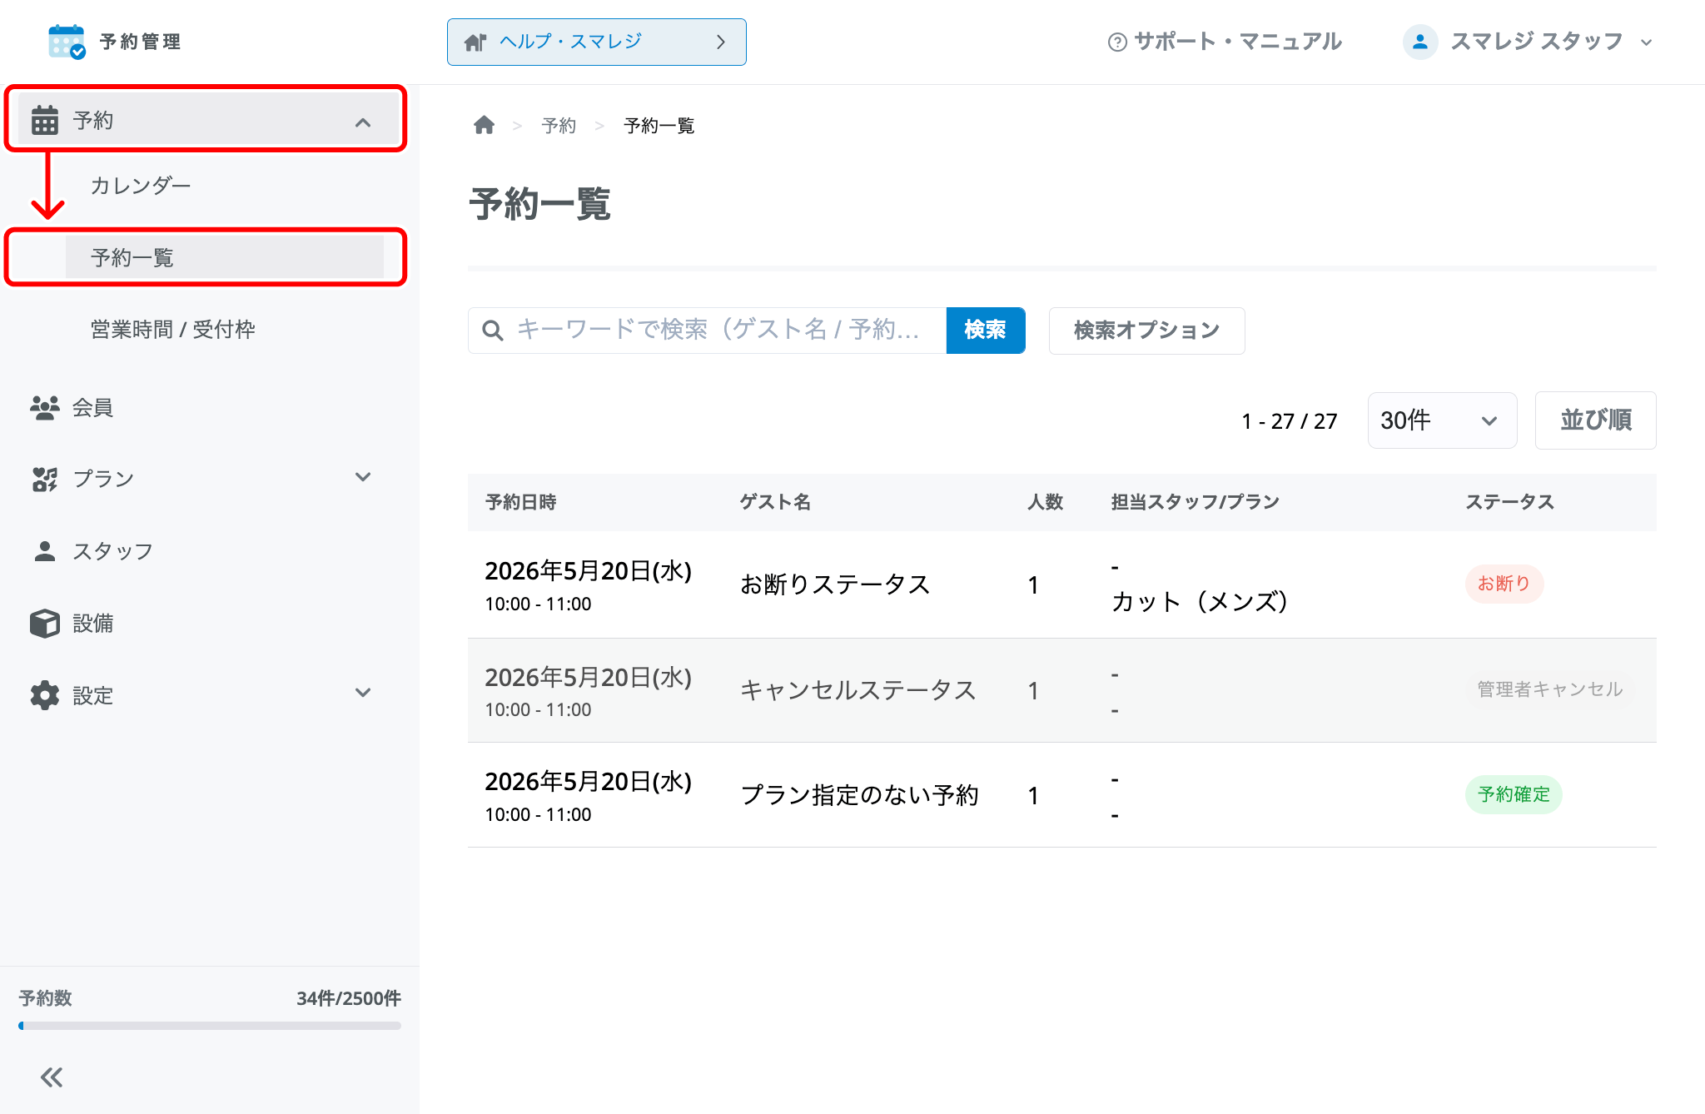Click the search magnifier icon
Viewport: 1705px width, 1114px height.
point(493,331)
